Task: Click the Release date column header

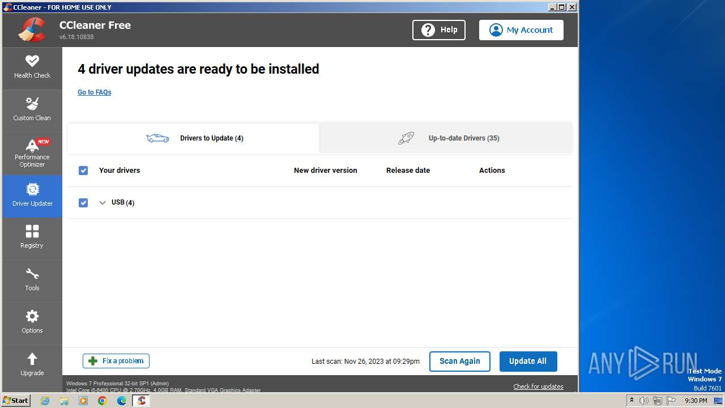Action: [408, 171]
